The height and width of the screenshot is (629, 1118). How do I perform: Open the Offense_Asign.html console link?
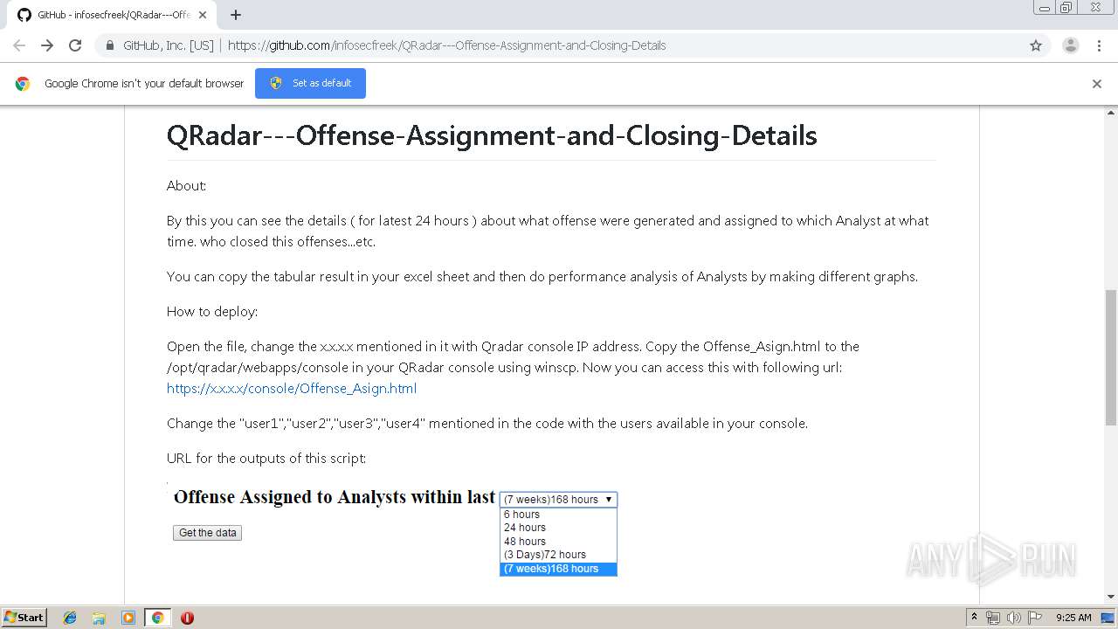click(x=292, y=388)
